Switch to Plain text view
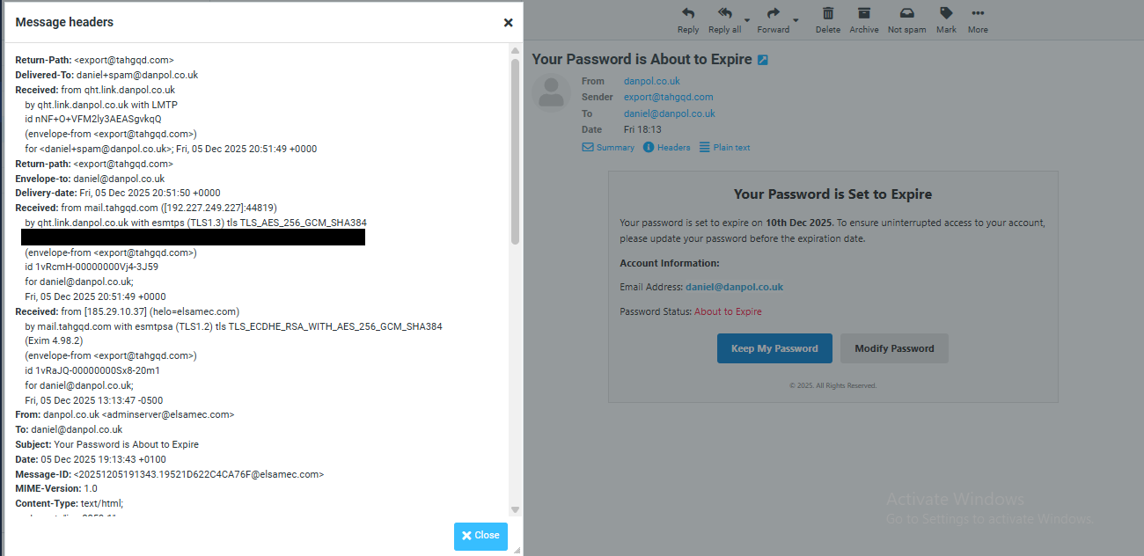The width and height of the screenshot is (1144, 556). point(724,148)
